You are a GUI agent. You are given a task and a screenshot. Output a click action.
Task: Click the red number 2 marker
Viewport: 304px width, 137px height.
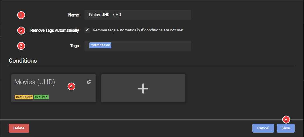21,30
